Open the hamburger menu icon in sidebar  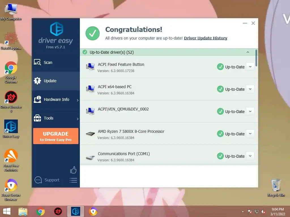[x=73, y=180]
